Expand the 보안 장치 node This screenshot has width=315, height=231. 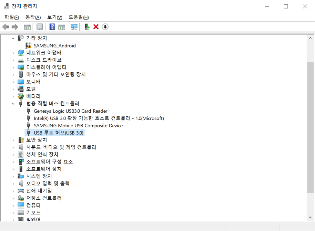[x=13, y=140]
